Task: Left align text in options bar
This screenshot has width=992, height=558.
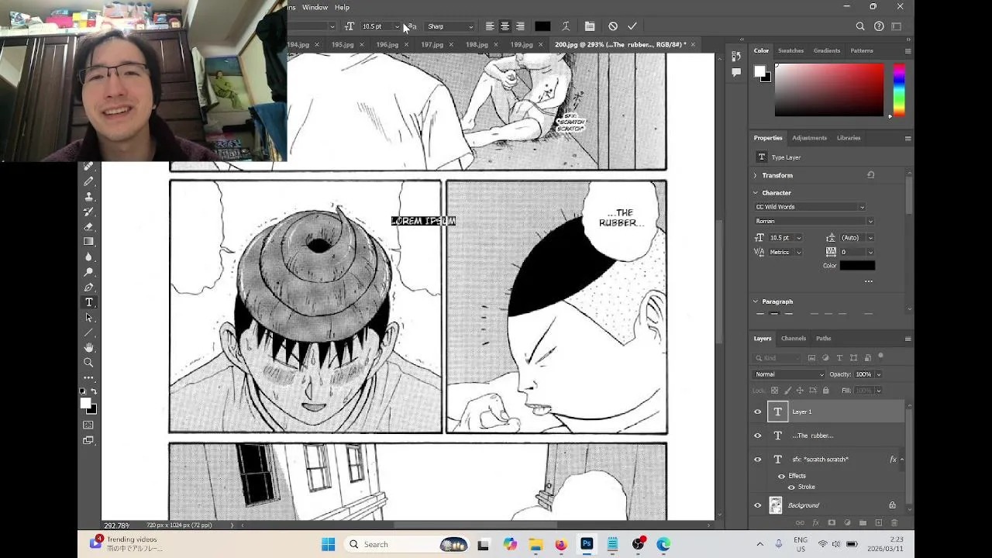Action: tap(490, 26)
